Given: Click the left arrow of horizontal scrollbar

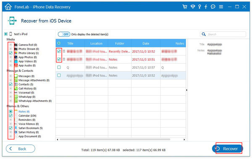Looking at the screenshot, I should pos(58,139).
